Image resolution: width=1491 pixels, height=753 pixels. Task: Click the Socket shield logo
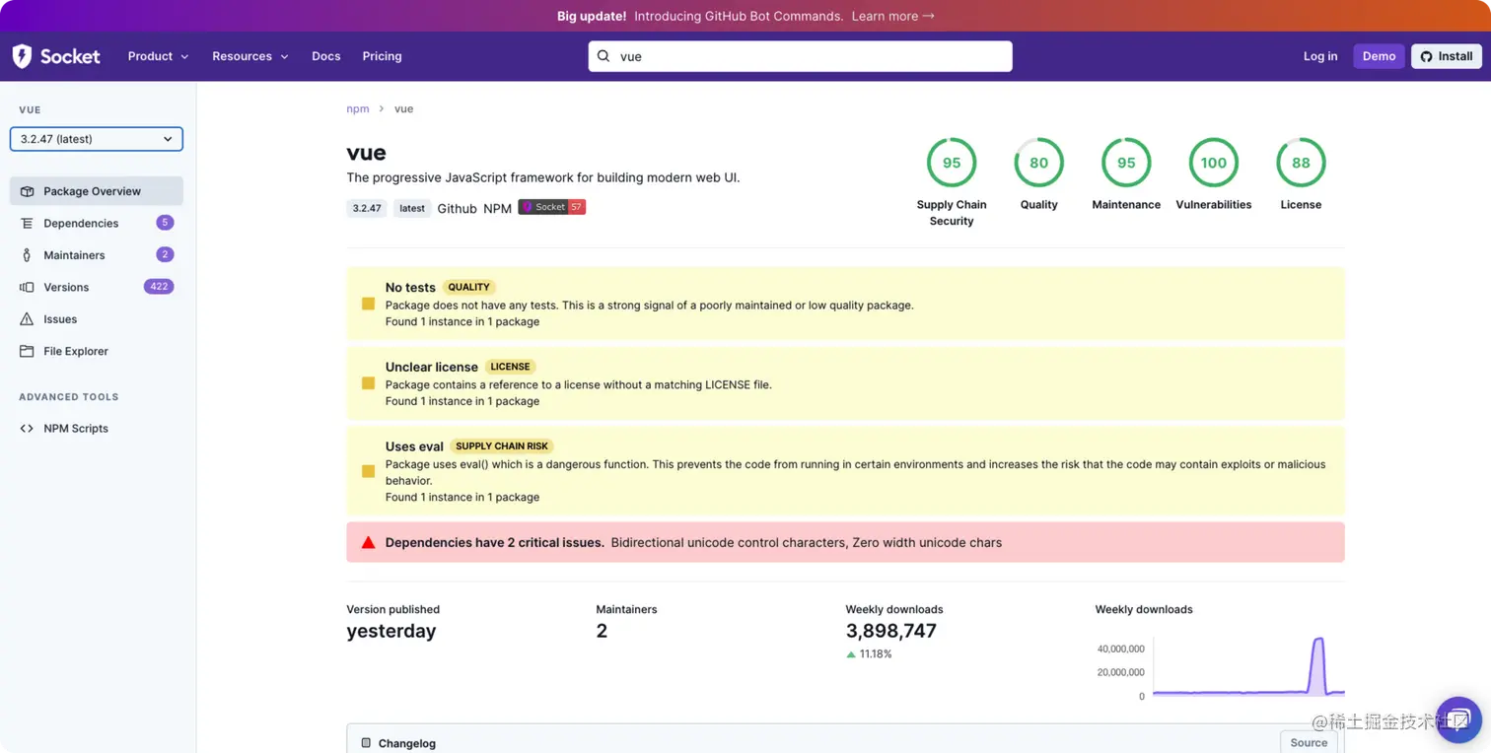[22, 56]
